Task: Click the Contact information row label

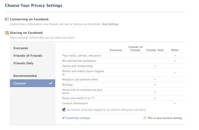Action: [x=75, y=103]
